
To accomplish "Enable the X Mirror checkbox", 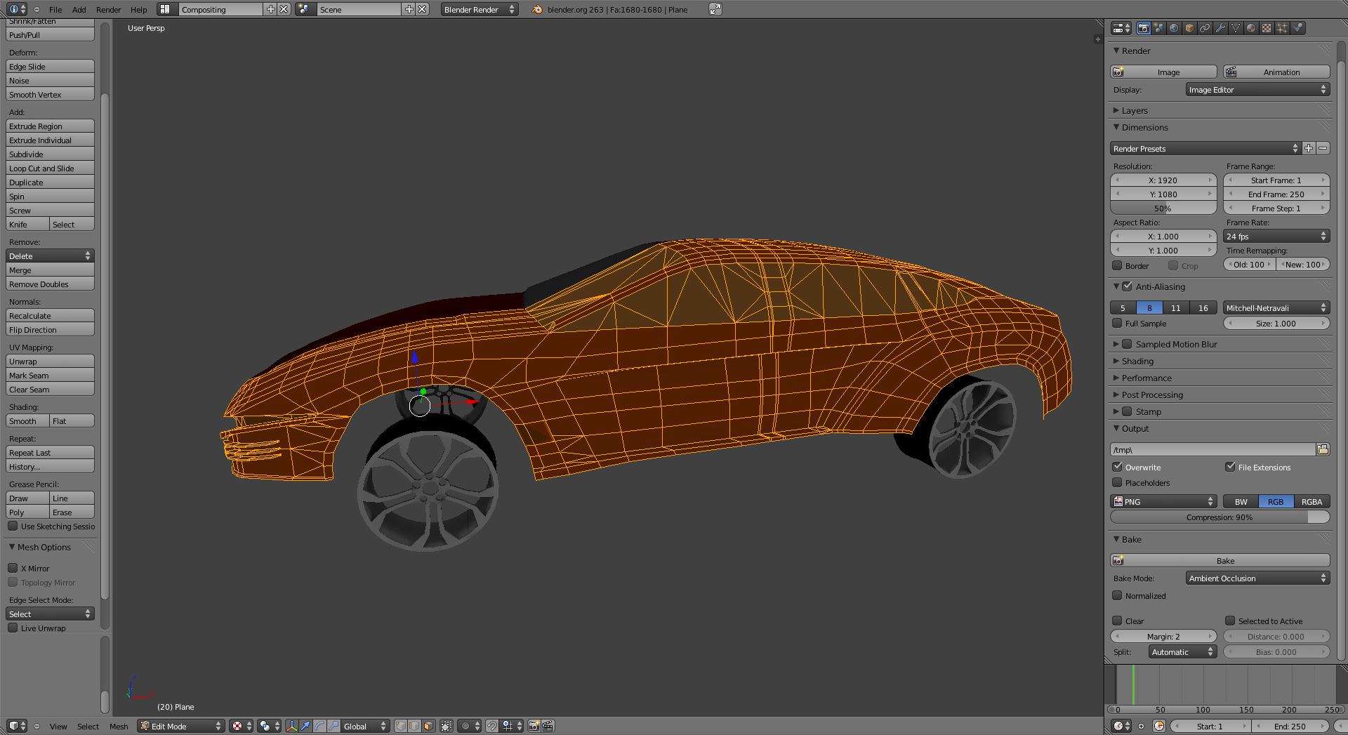I will tap(13, 568).
